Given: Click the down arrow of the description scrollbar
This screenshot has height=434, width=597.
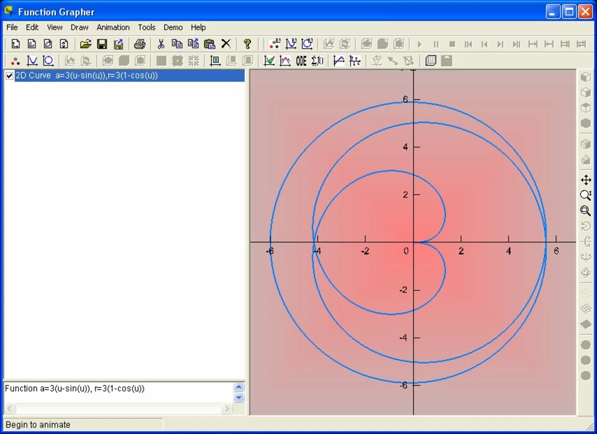Looking at the screenshot, I should click(x=239, y=398).
